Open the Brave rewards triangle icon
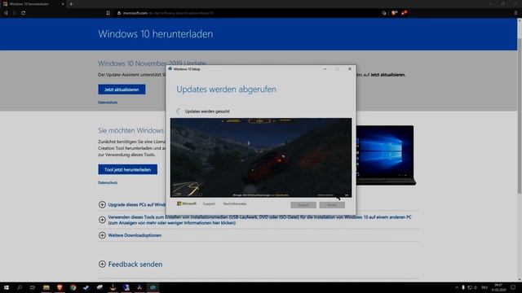The width and height of the screenshot is (522, 293). pos(404,13)
